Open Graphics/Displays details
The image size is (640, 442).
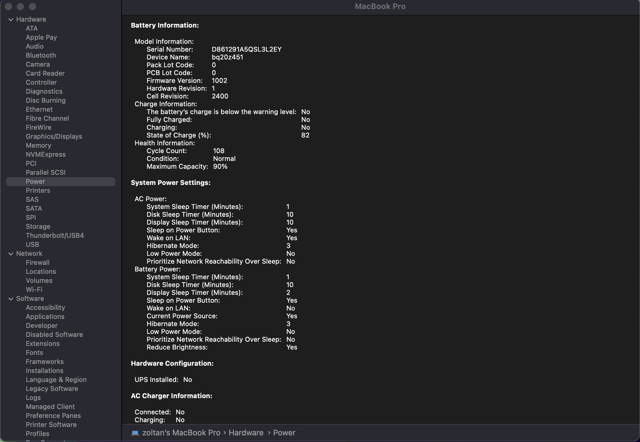point(54,136)
